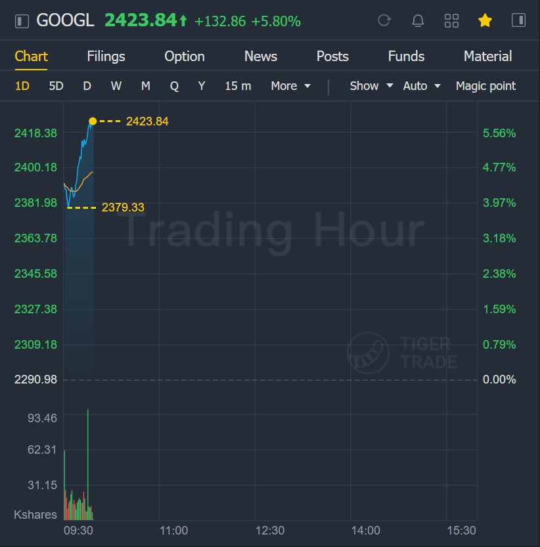Expand the More intervals dropdown
The height and width of the screenshot is (547, 540).
[290, 86]
